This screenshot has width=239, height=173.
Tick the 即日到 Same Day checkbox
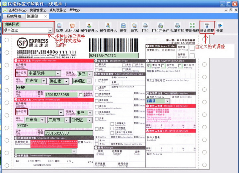coord(97,65)
